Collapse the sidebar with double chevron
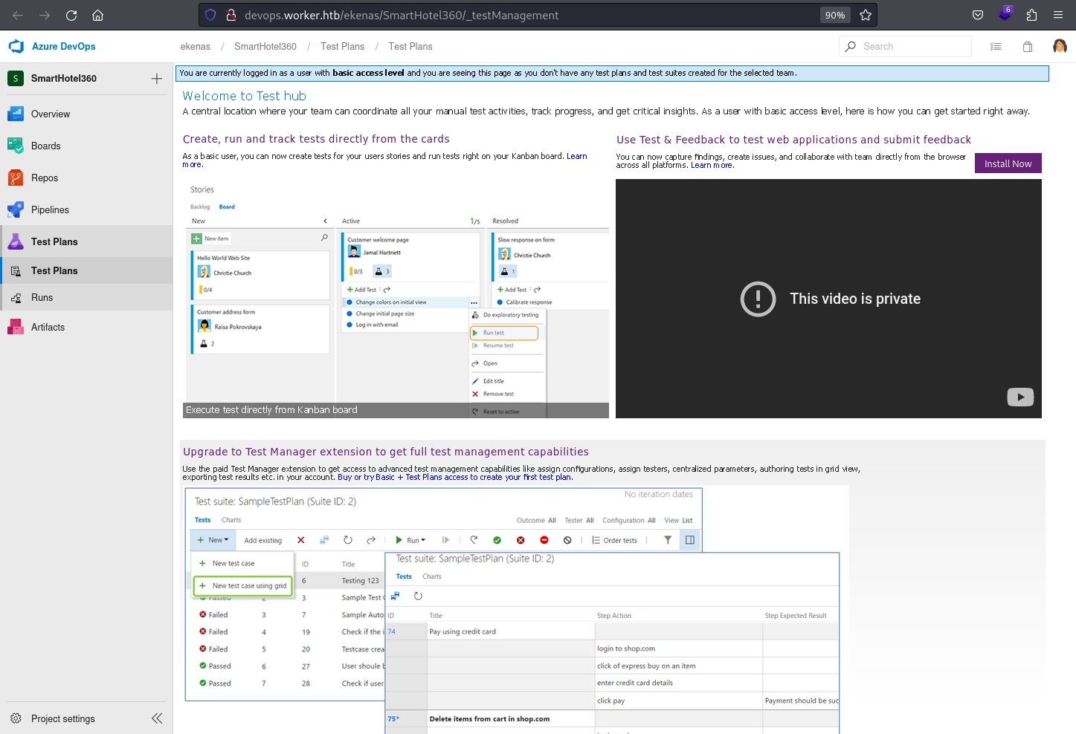This screenshot has width=1076, height=734. pos(157,718)
